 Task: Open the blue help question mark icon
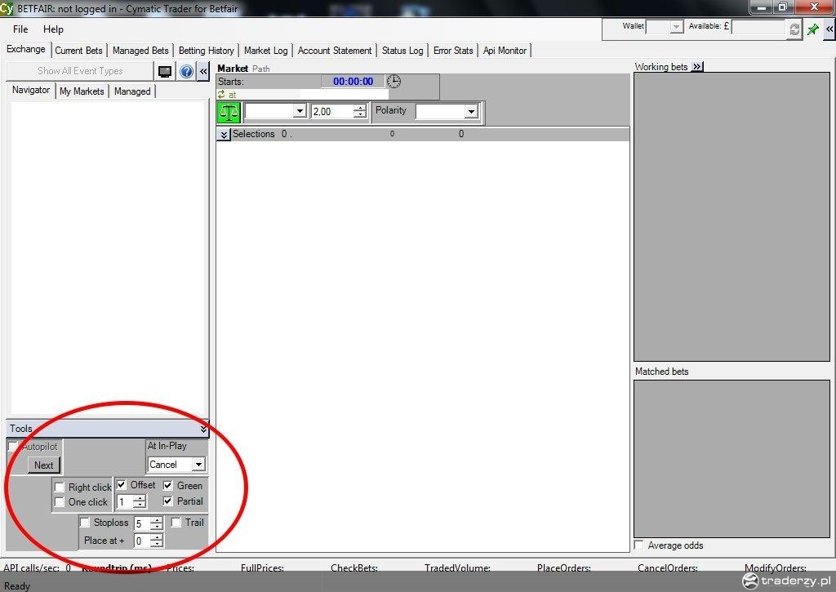186,72
